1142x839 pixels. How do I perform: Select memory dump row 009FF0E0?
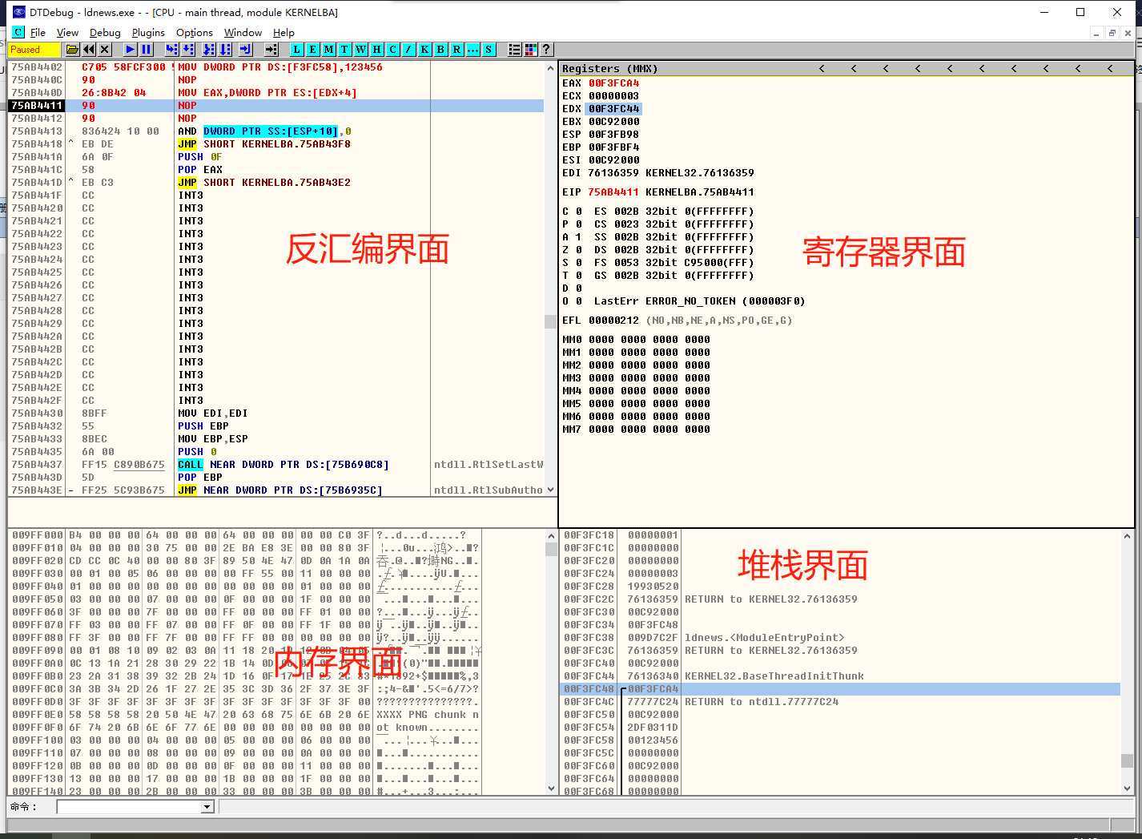tap(245, 714)
